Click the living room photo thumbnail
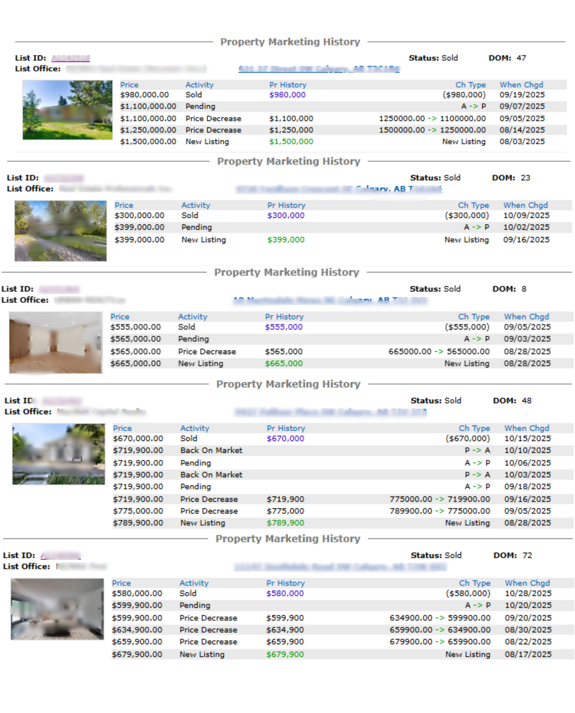 click(57, 609)
